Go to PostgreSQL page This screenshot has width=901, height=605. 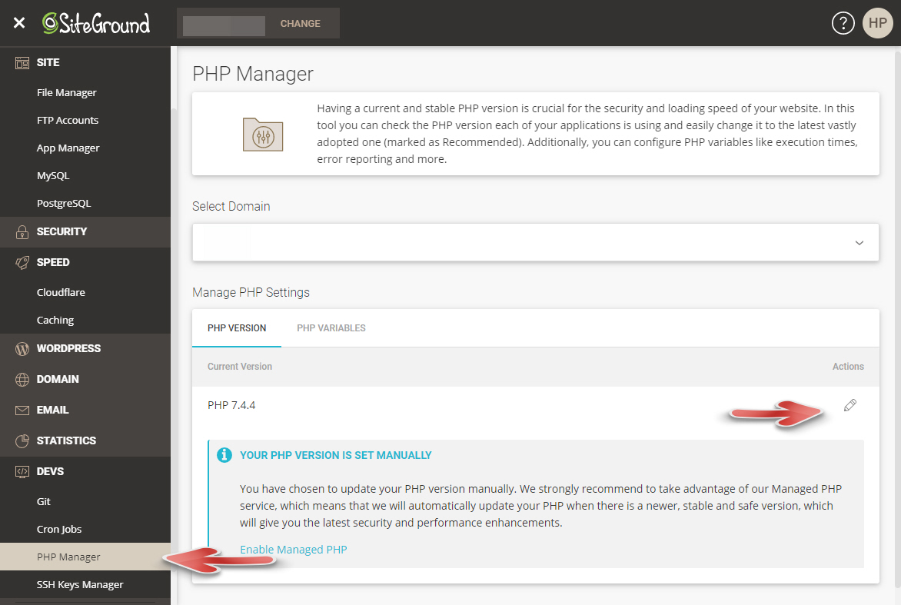(x=64, y=203)
